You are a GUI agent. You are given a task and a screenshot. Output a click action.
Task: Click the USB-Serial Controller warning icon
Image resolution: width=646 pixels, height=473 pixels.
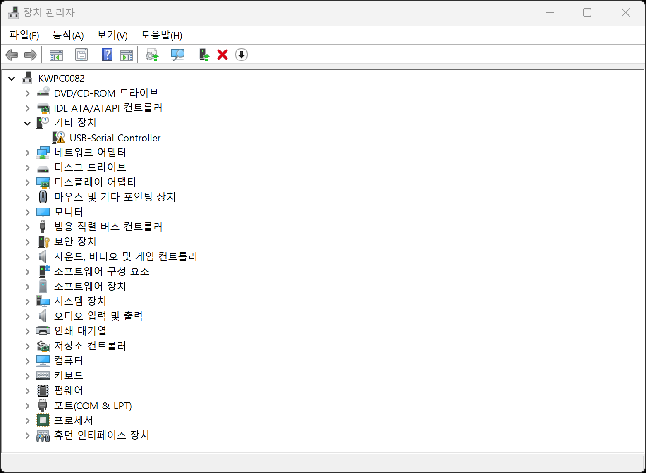[59, 138]
